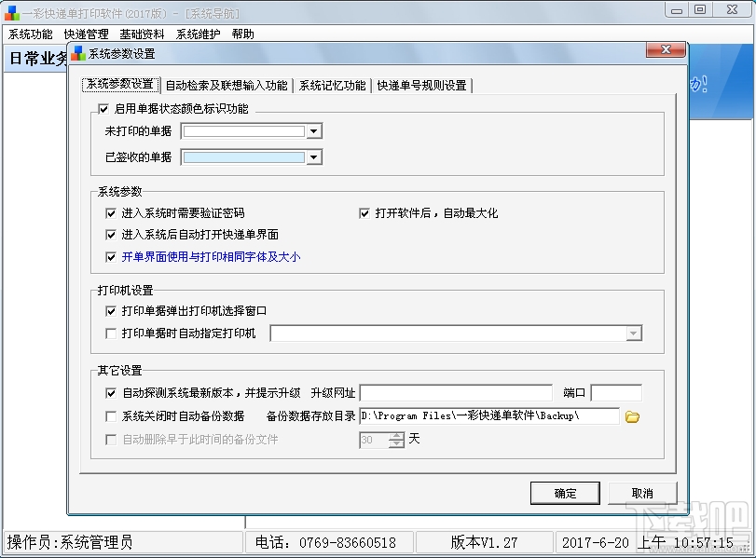Switch to 自动检索及联想输入功能 tab
The height and width of the screenshot is (558, 756).
coord(227,86)
